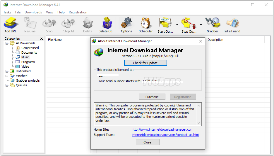
Task: Select Video in the category tree
Action: (25, 66)
